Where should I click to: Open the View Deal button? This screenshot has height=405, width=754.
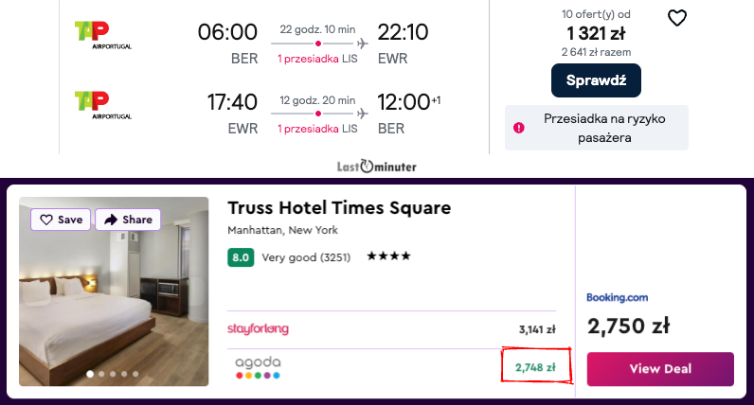660,369
